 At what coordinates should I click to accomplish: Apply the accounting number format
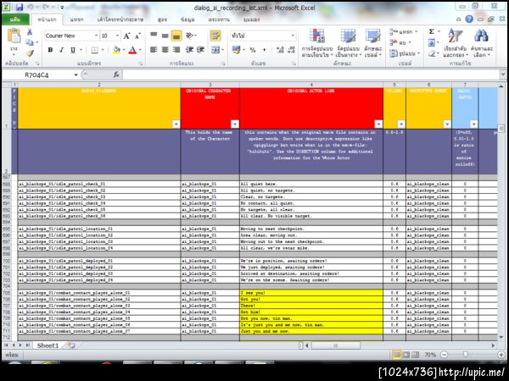pos(236,50)
